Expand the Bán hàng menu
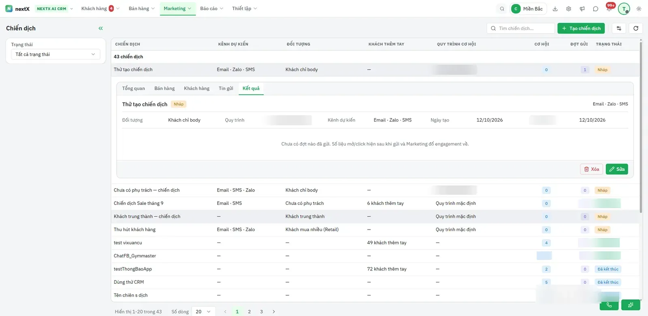 [x=142, y=8]
